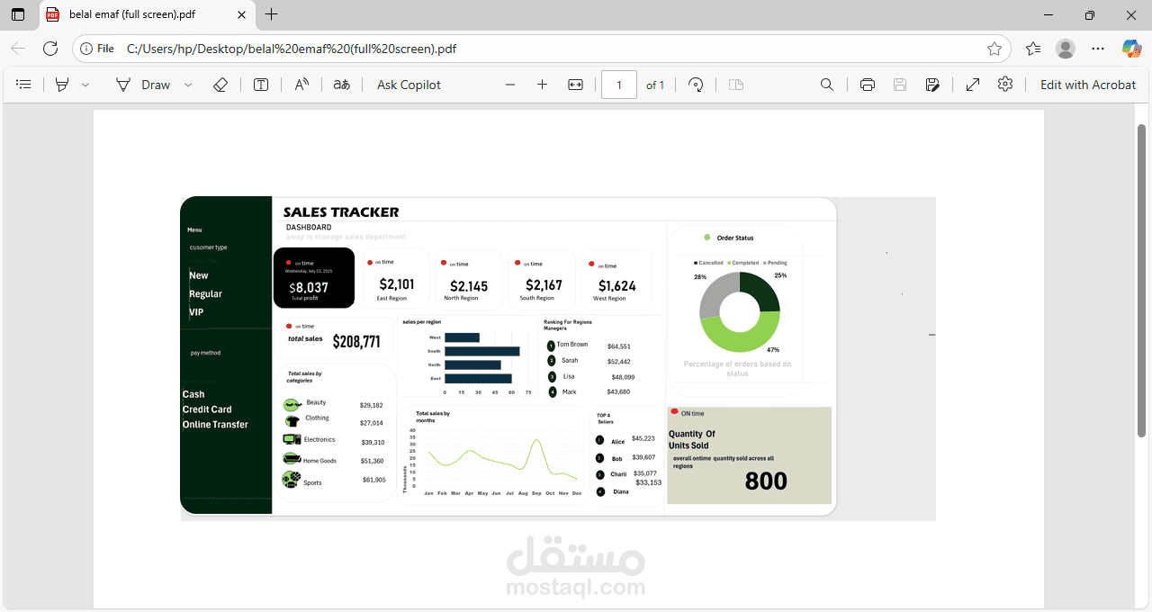Click the Home Goods category row
Screen dimensions: 1152x612
(x=334, y=461)
